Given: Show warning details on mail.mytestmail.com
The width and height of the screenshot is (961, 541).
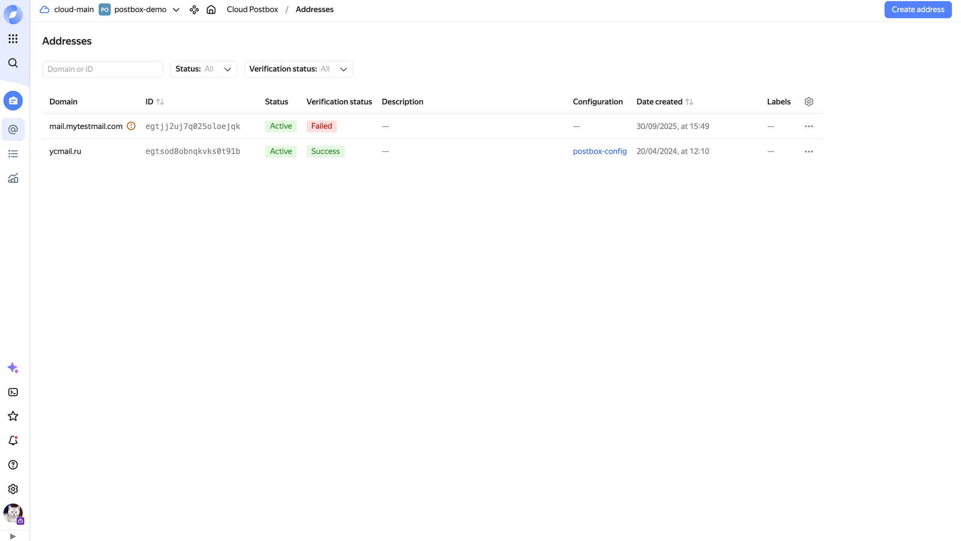Looking at the screenshot, I should point(131,126).
